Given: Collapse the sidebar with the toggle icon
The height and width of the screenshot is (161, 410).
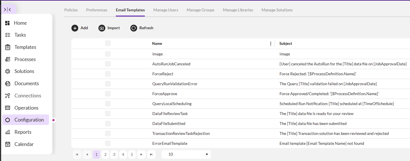Looking at the screenshot, I should pos(8,10).
